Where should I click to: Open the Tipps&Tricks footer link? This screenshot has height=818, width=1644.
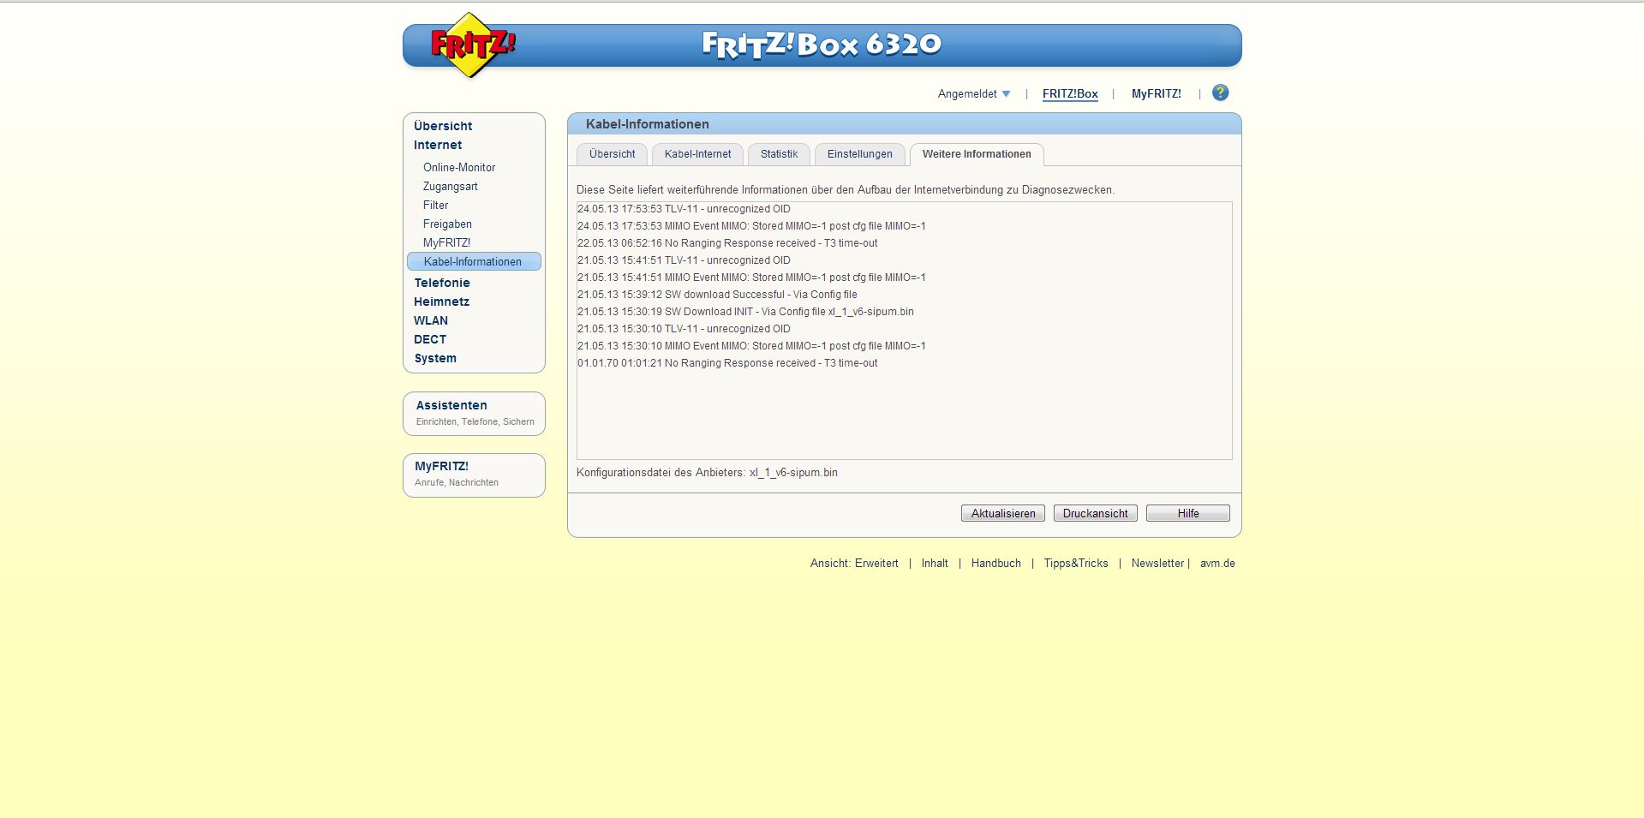click(x=1076, y=564)
